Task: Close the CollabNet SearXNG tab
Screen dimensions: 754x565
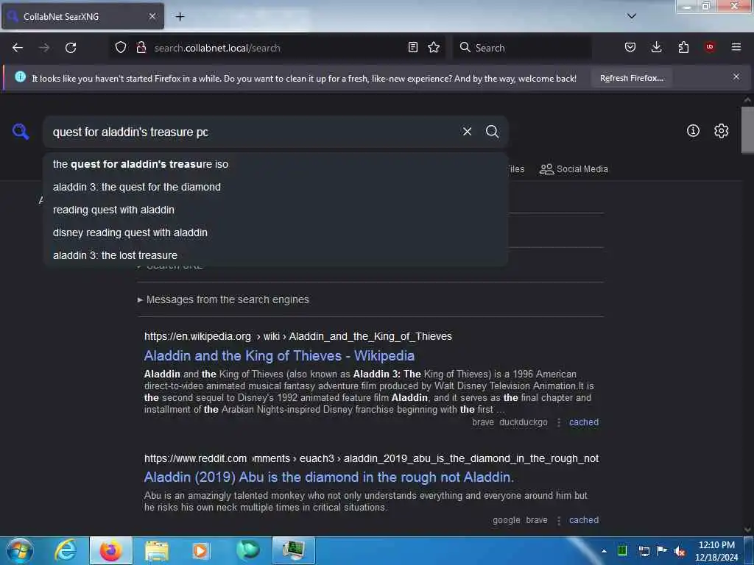Action: (x=152, y=16)
